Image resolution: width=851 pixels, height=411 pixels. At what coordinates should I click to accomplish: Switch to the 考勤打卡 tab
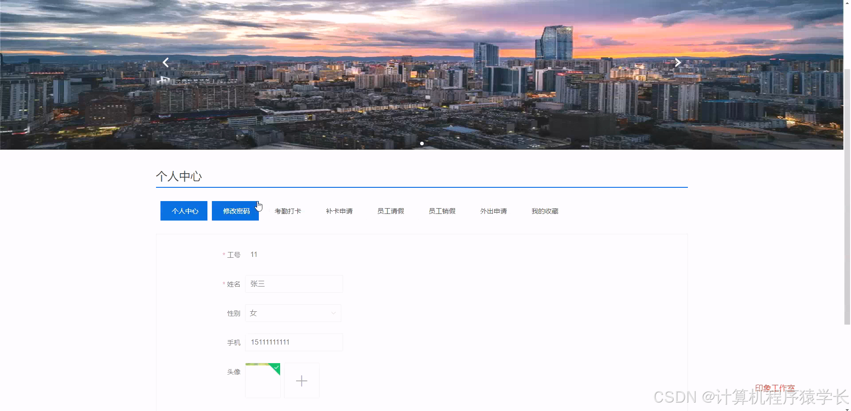click(x=287, y=211)
